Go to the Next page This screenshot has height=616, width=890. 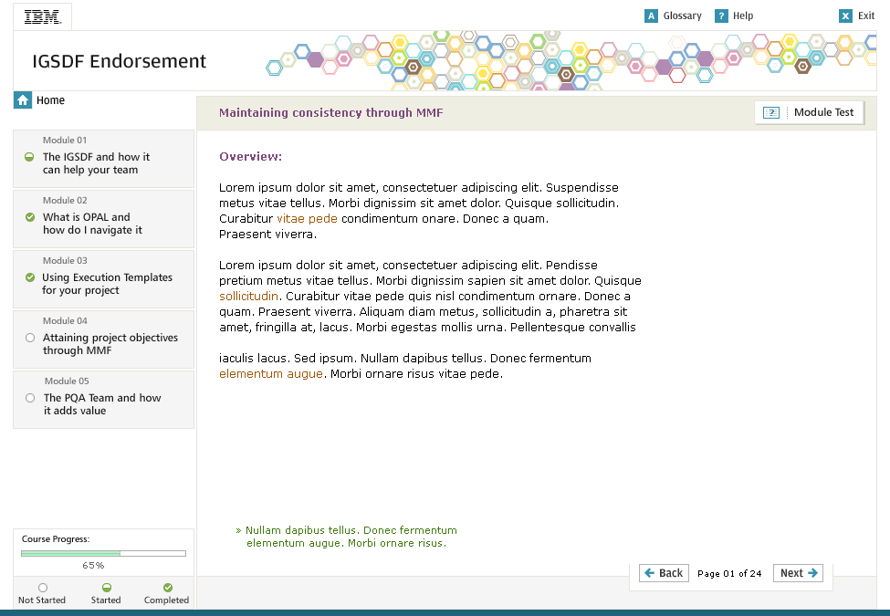798,573
